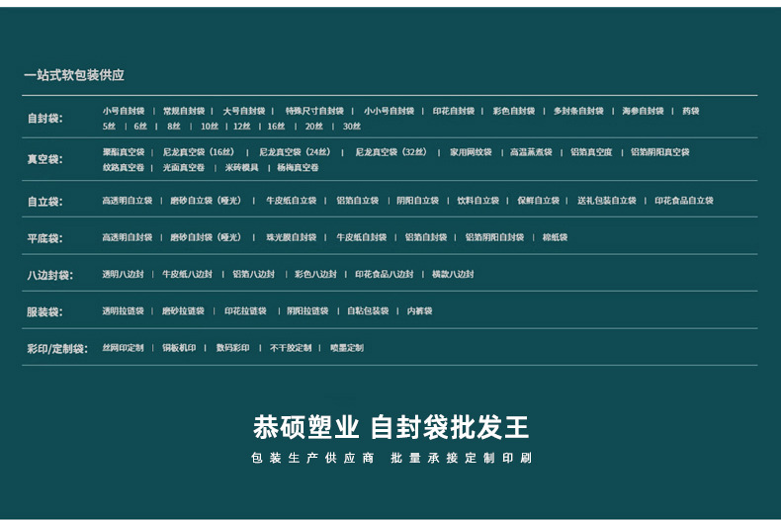Viewport: 781px width, 520px height.
Task: Click 尼龙真空袋（32丝）link
Action: 391,152
